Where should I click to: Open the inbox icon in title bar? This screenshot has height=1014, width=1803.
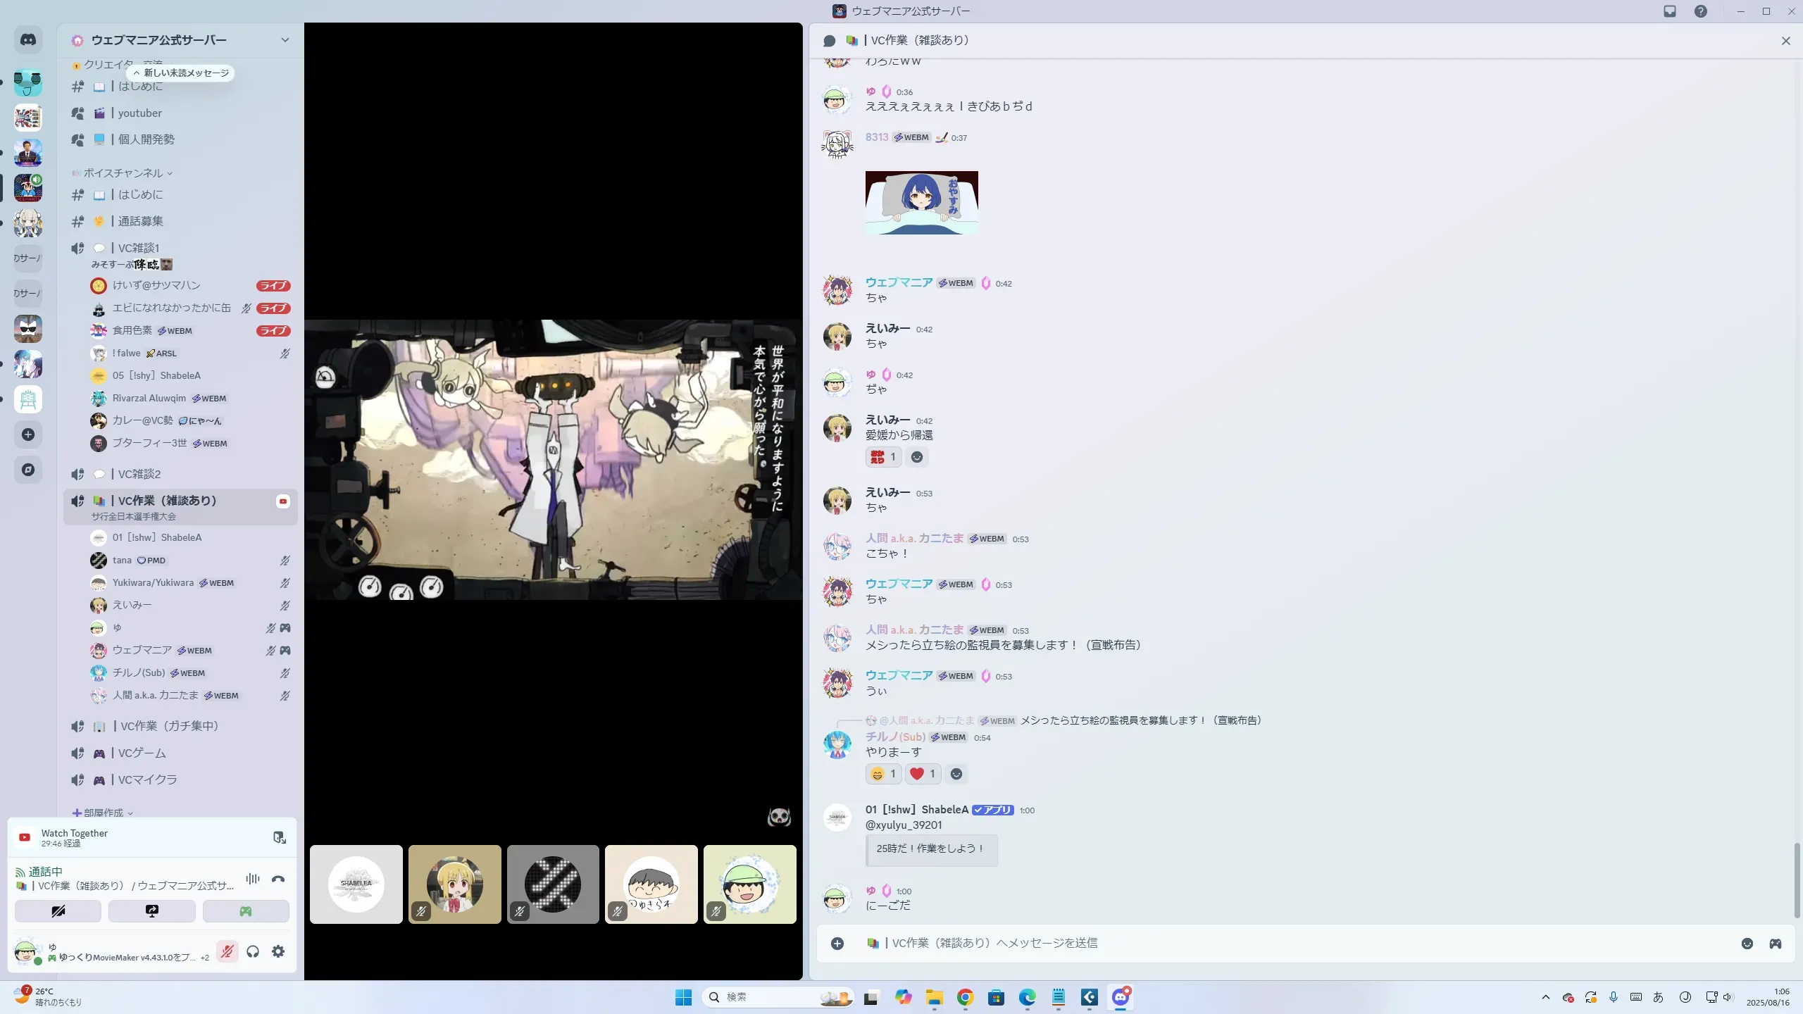tap(1670, 11)
